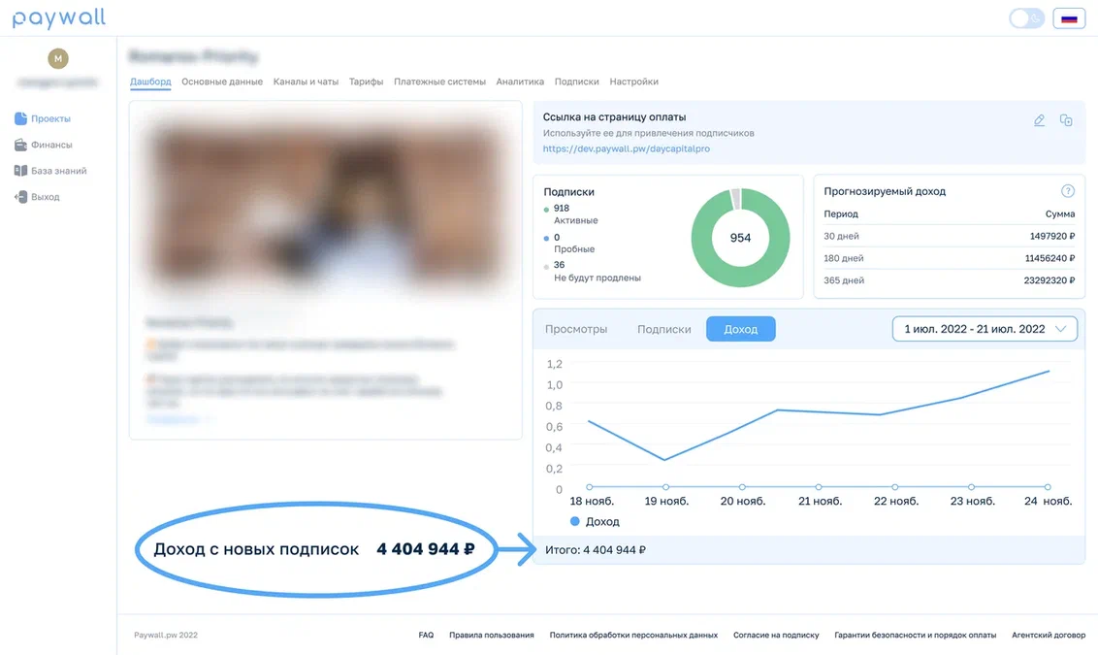Image resolution: width=1098 pixels, height=655 pixels.
Task: Copy the payment page link icon
Action: (1066, 120)
